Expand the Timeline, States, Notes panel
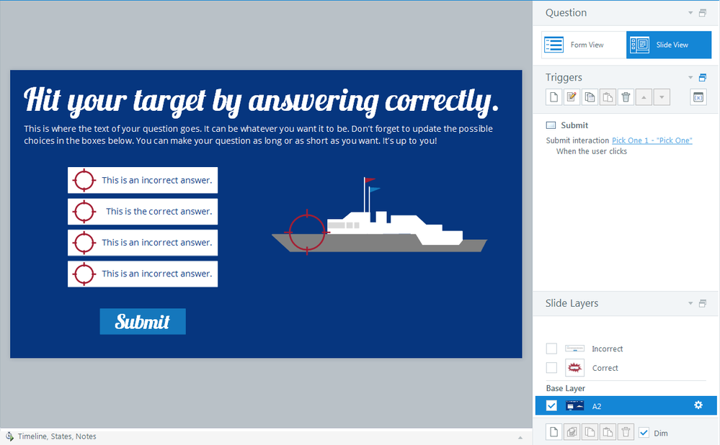The image size is (720, 445). (x=57, y=436)
